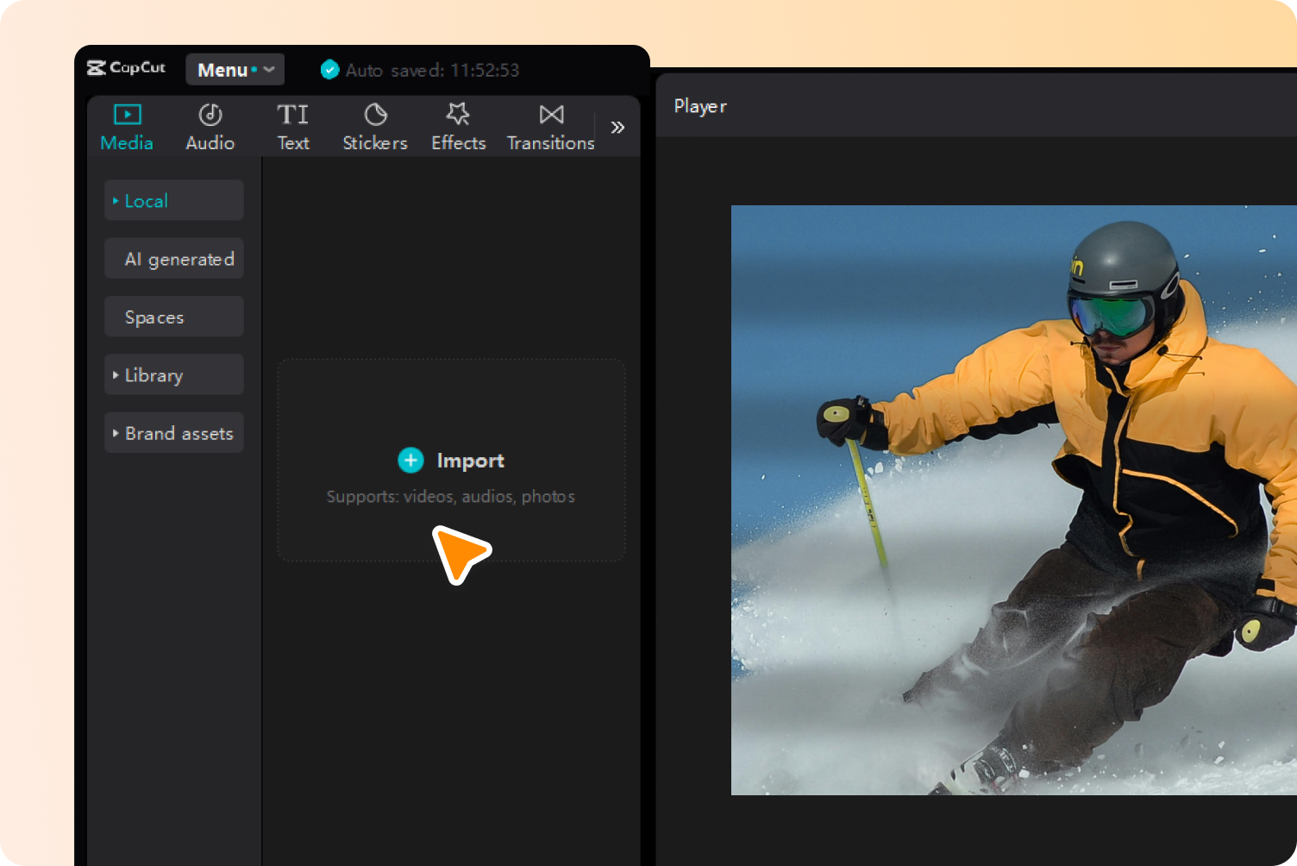
Task: Select the Media panel icon
Action: 126,114
